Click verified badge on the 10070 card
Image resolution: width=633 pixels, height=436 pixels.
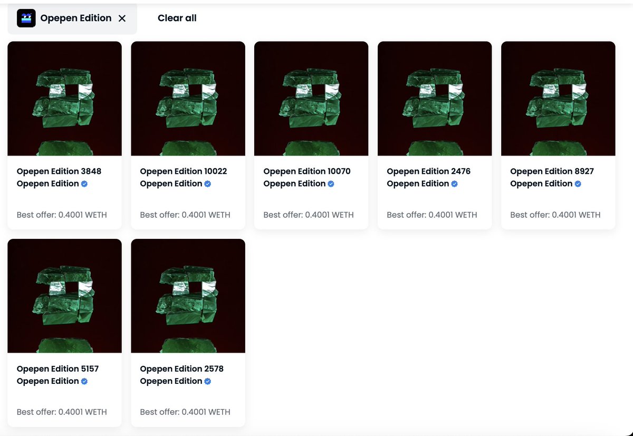pos(331,184)
